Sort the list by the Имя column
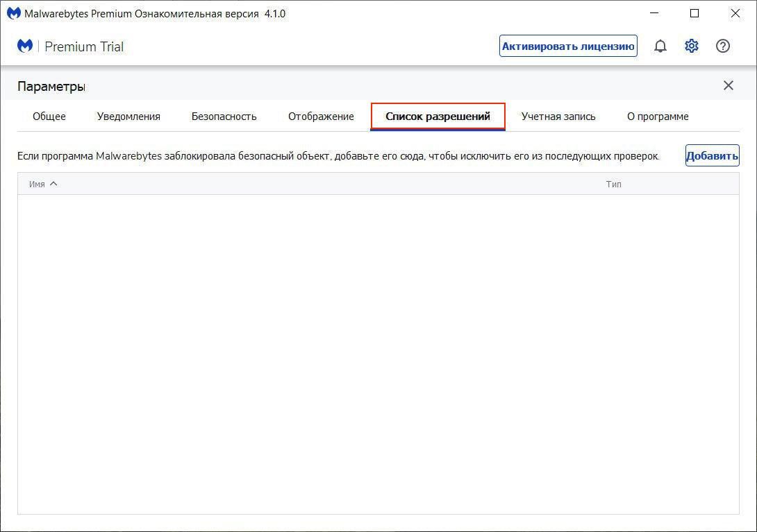Viewport: 757px width, 532px height. point(38,185)
